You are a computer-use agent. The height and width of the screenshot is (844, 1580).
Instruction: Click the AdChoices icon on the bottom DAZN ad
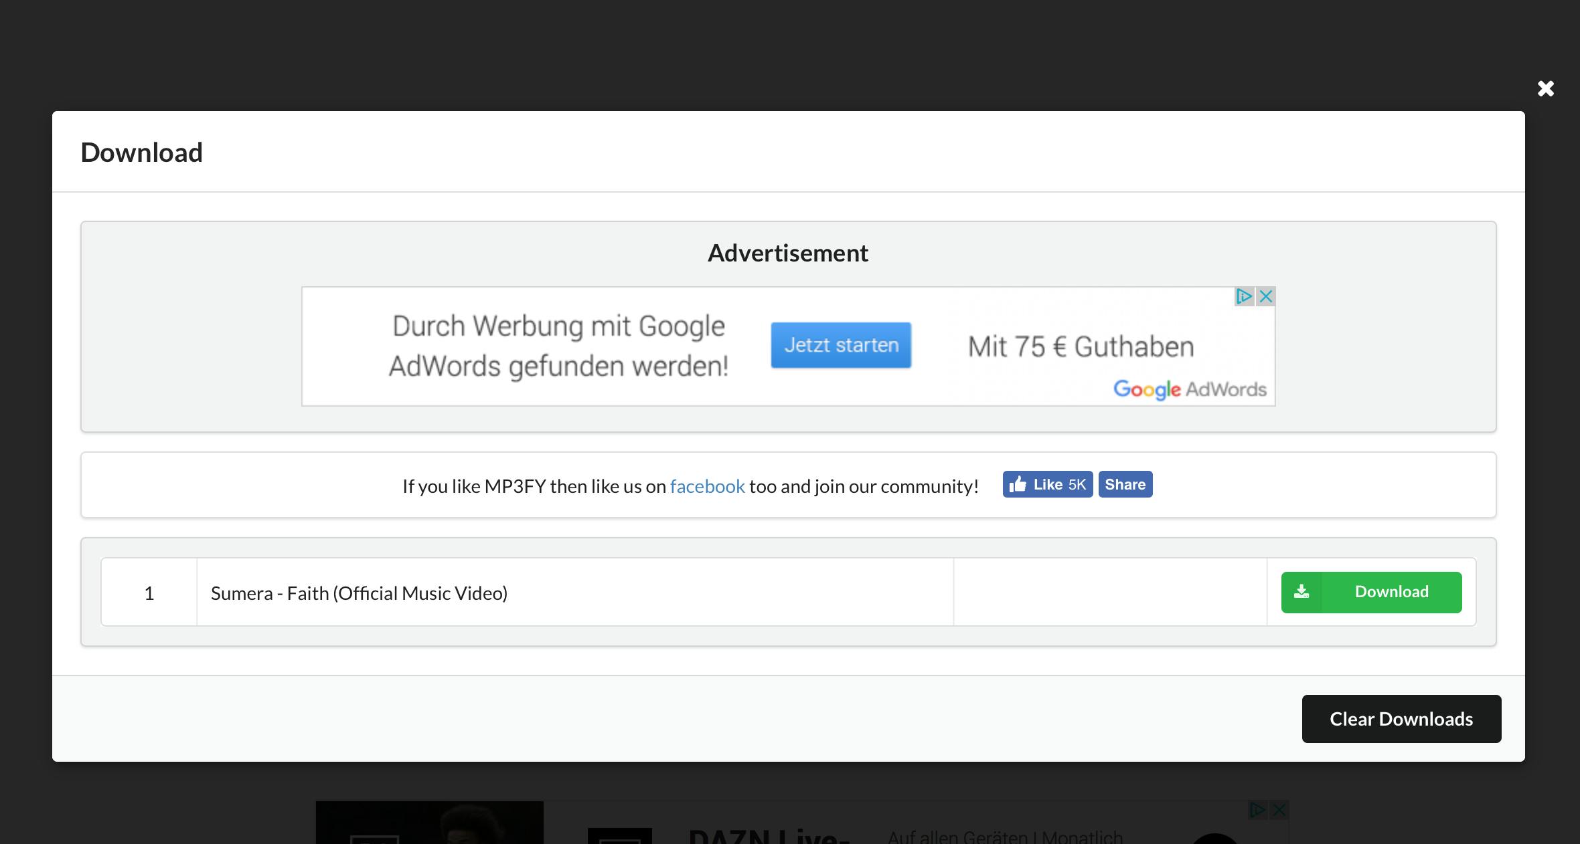[1257, 810]
